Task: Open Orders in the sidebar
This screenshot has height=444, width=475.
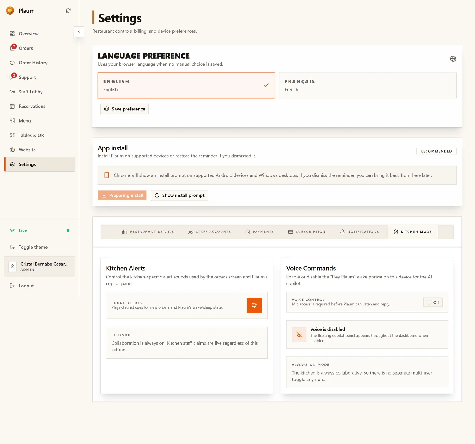Action: coord(39,48)
